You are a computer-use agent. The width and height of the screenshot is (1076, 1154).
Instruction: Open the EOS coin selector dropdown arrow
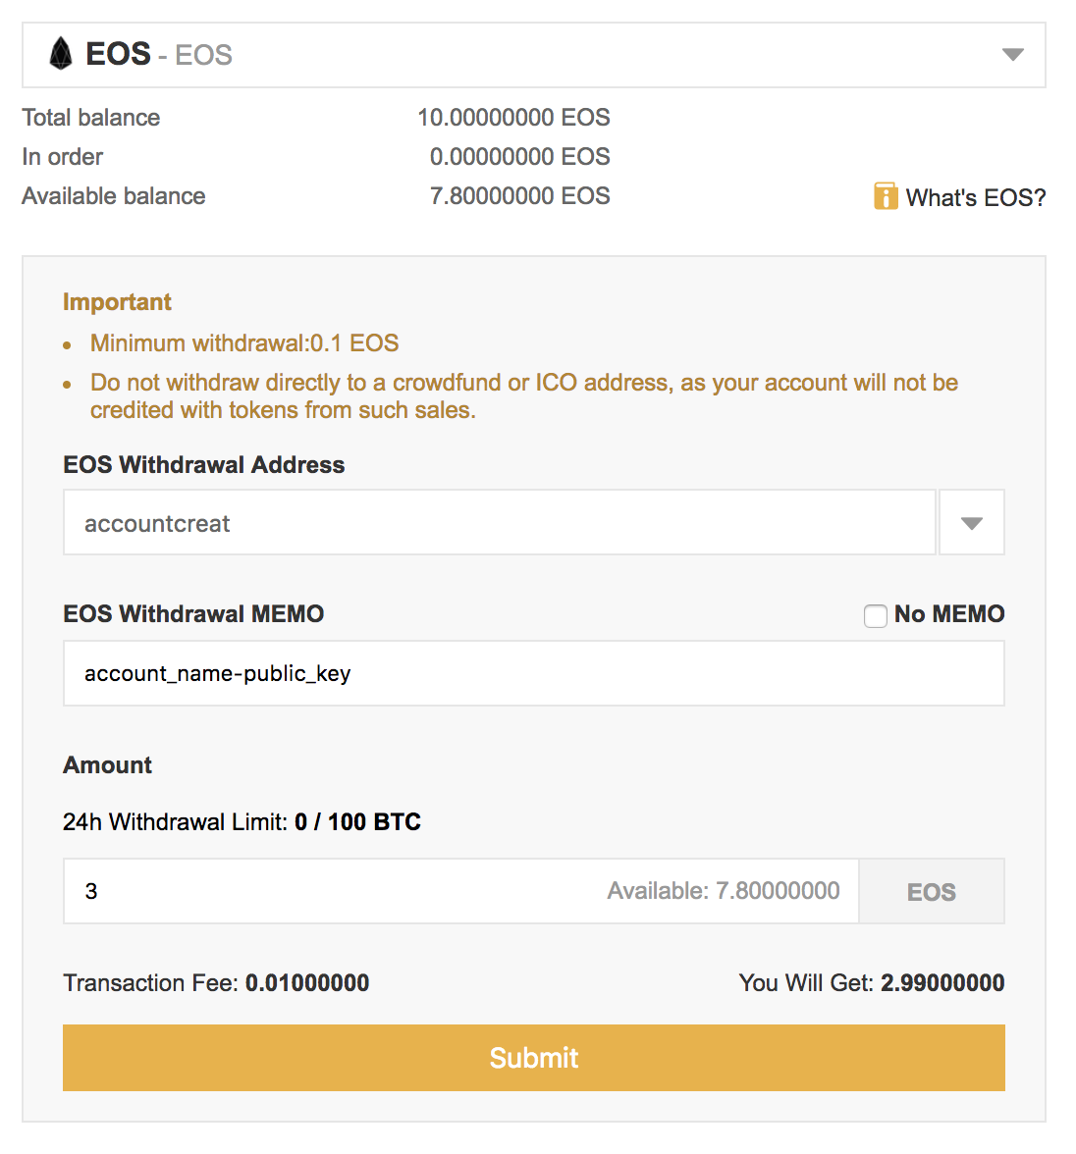click(1012, 55)
